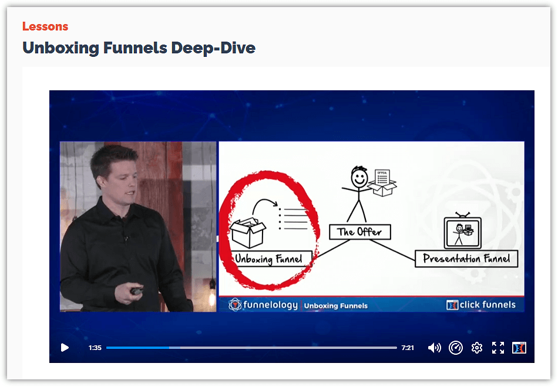The width and height of the screenshot is (558, 387).
Task: Open the video settings gear
Action: point(477,348)
